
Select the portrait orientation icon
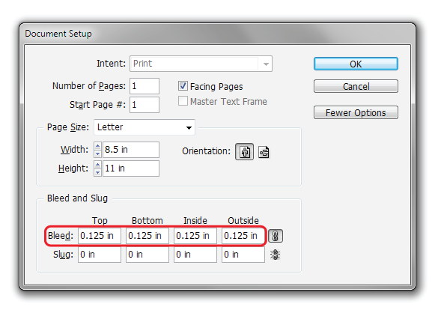coord(244,151)
